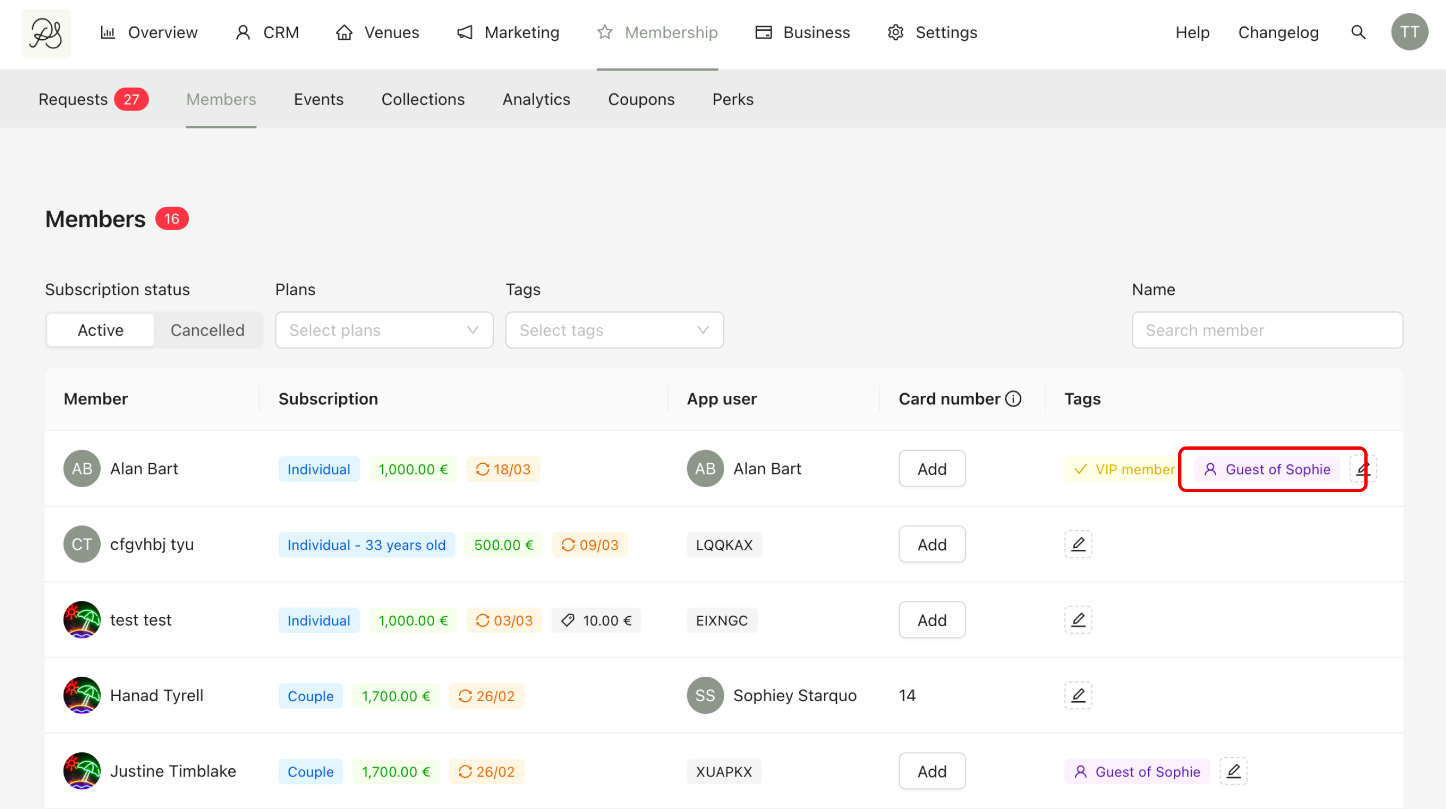Edit tags for Justine Timblake
The height and width of the screenshot is (809, 1446).
[1233, 771]
